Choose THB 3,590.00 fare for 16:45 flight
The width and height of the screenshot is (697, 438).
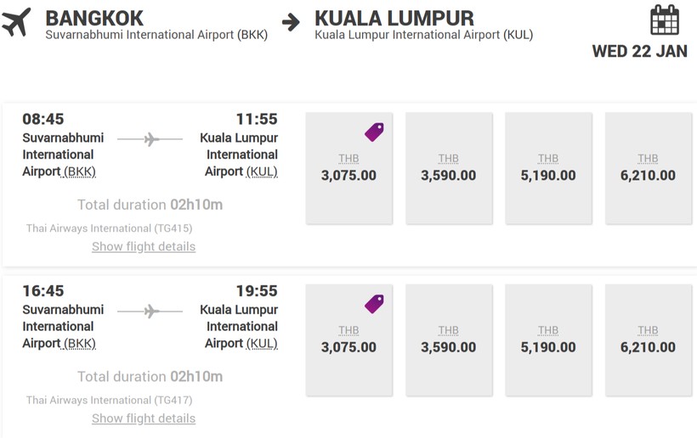click(x=448, y=340)
